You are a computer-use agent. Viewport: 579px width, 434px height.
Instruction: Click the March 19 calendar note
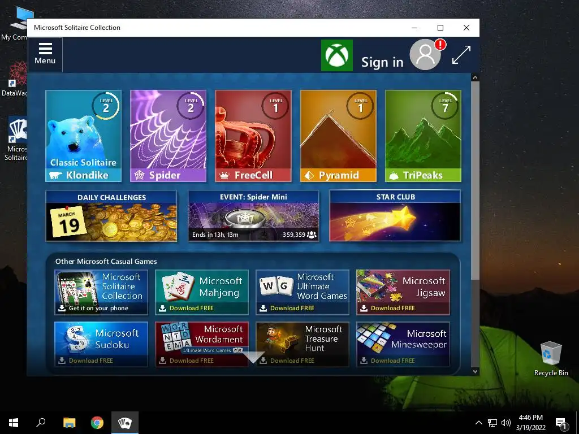[68, 222]
